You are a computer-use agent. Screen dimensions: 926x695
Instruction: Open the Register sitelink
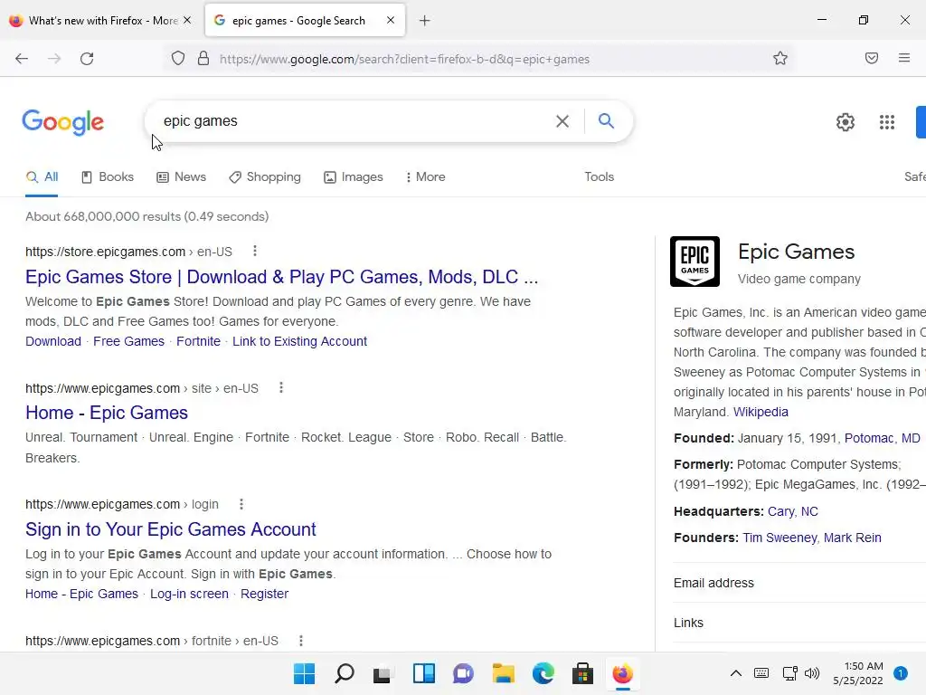tap(264, 594)
